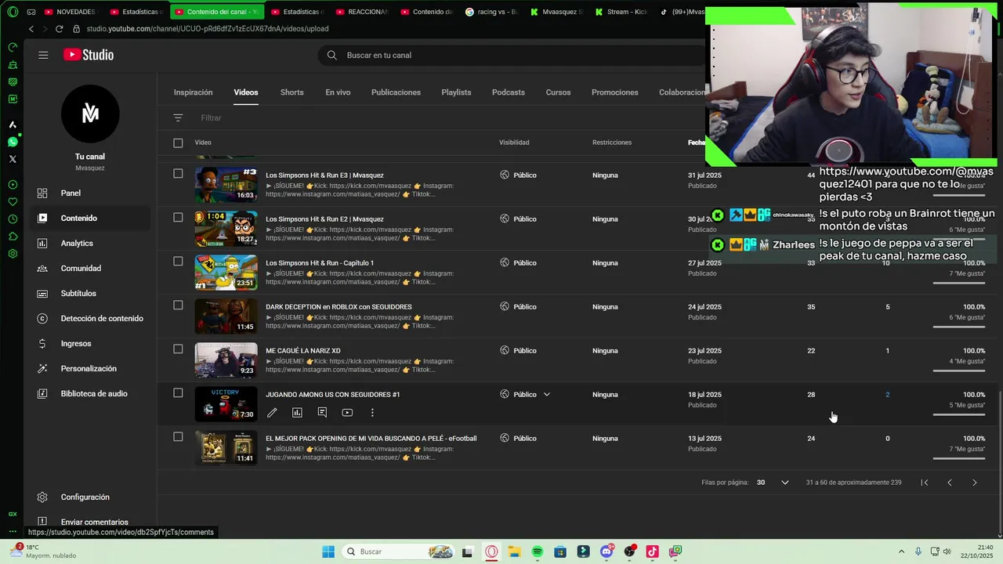Show hidden icons in the system tray
Image resolution: width=1003 pixels, height=564 pixels.
click(901, 552)
